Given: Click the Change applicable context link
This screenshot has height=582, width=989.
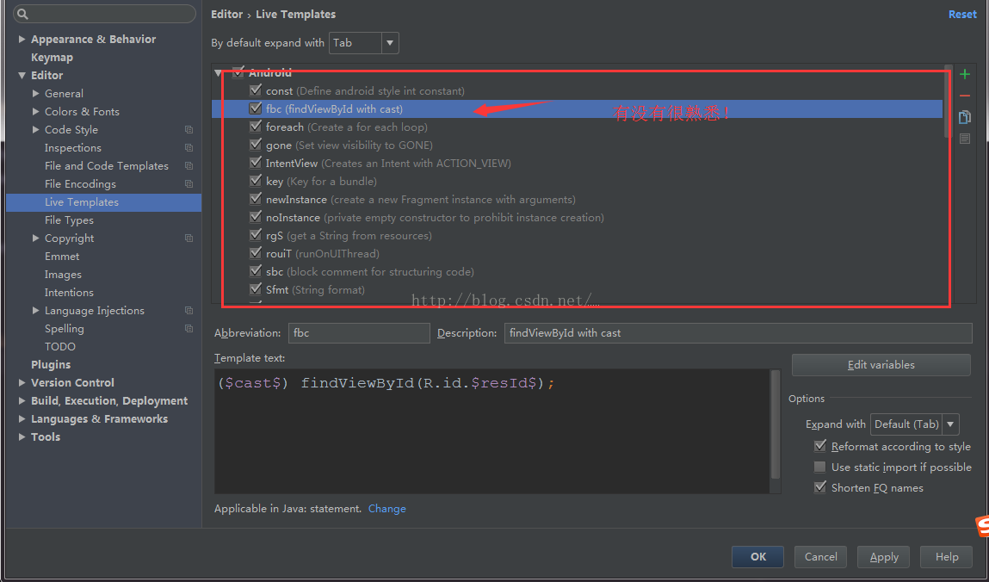Looking at the screenshot, I should tap(386, 508).
